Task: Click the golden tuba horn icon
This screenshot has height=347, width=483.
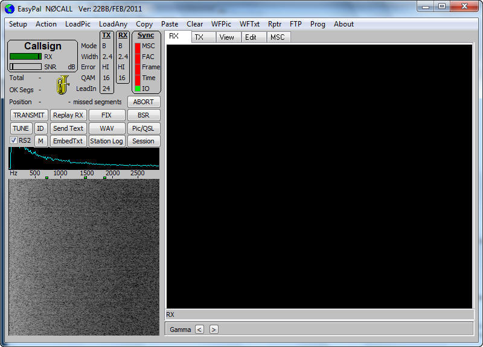Action: (63, 85)
